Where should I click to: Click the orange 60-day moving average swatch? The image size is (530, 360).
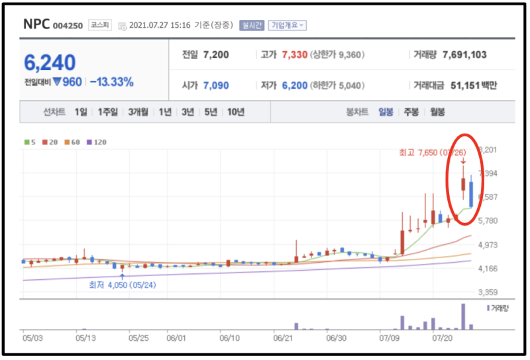point(67,142)
